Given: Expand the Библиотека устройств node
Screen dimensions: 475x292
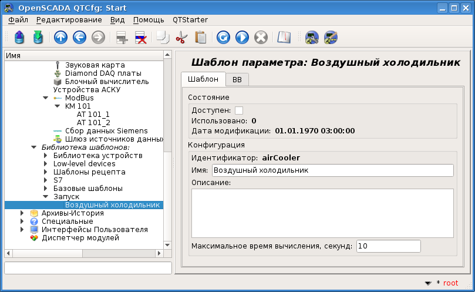Looking at the screenshot, I should point(45,156).
